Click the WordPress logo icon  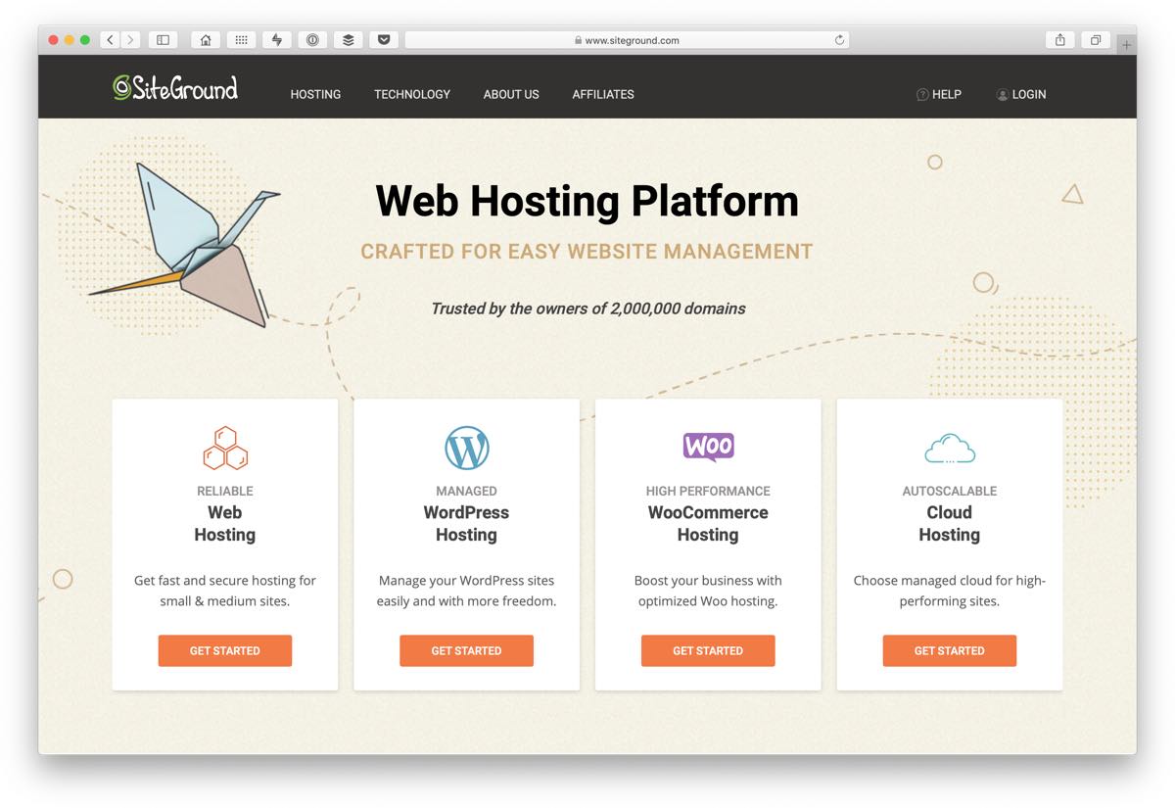click(x=466, y=448)
